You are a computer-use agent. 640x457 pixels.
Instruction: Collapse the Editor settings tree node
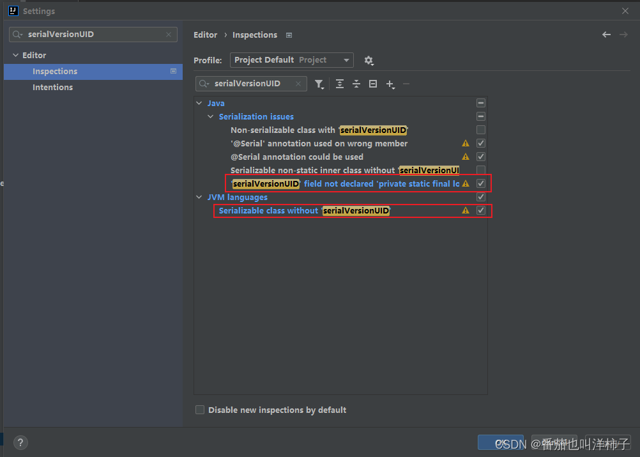pos(15,55)
